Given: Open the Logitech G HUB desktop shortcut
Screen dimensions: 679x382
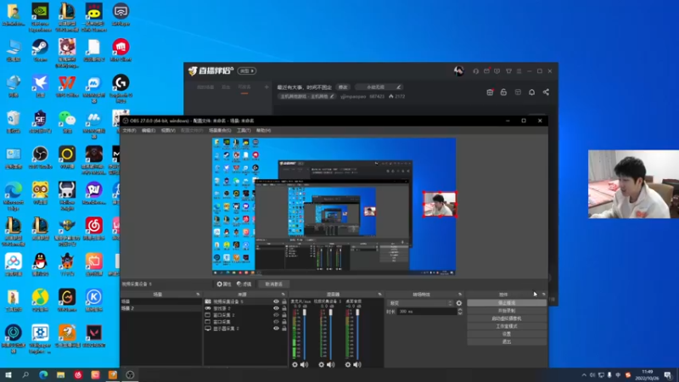Looking at the screenshot, I should (x=121, y=88).
